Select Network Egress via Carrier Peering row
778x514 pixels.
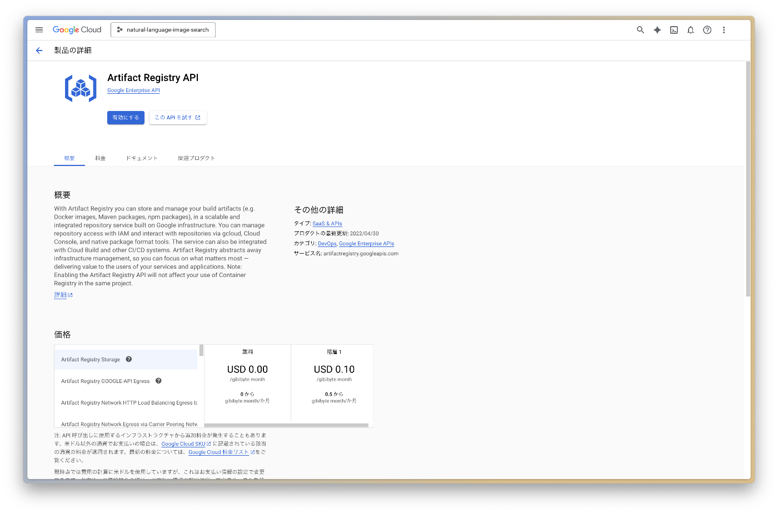pos(126,422)
